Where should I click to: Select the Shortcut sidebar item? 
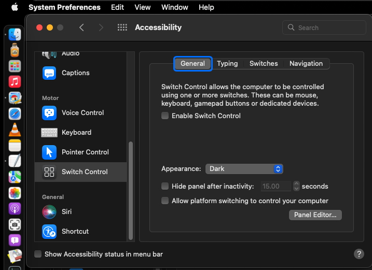75,231
